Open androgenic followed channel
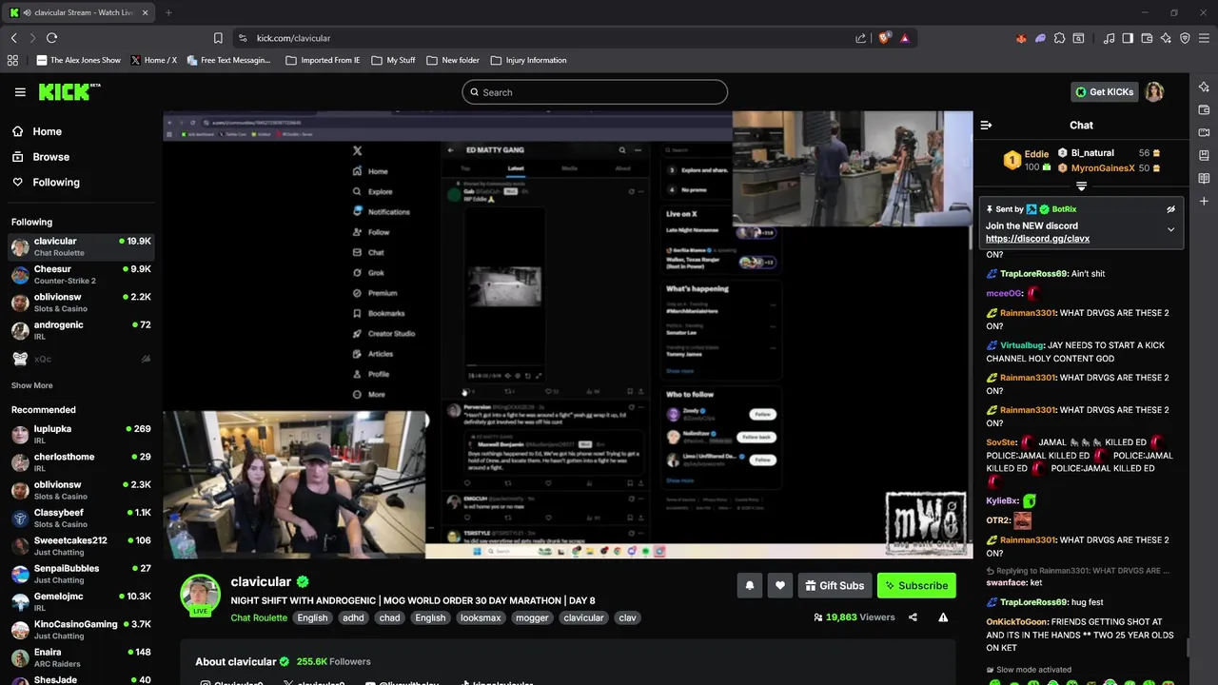The width and height of the screenshot is (1218, 685). [81, 330]
